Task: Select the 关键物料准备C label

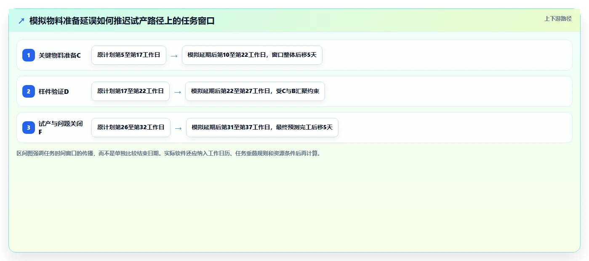Action: (x=60, y=55)
